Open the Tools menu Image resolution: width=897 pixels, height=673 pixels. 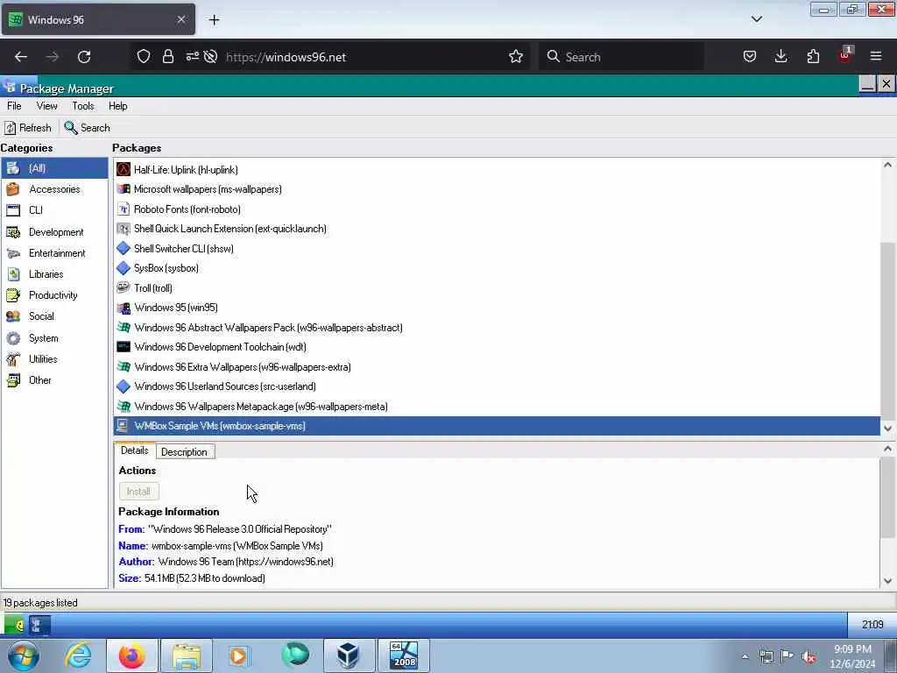(83, 106)
